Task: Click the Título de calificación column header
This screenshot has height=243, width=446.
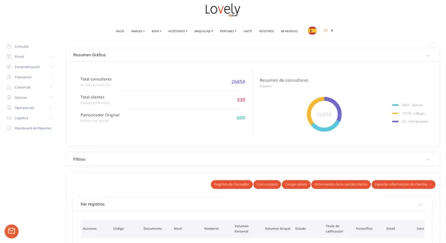Action: pyautogui.click(x=334, y=229)
